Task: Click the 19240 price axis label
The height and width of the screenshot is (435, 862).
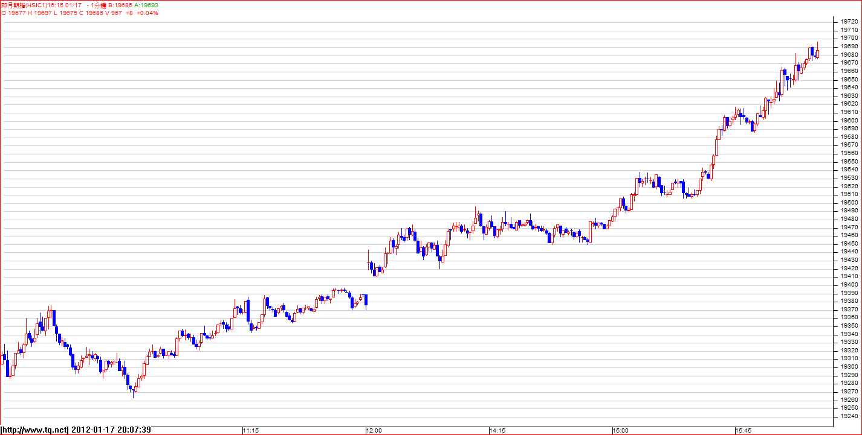Action: click(x=849, y=416)
